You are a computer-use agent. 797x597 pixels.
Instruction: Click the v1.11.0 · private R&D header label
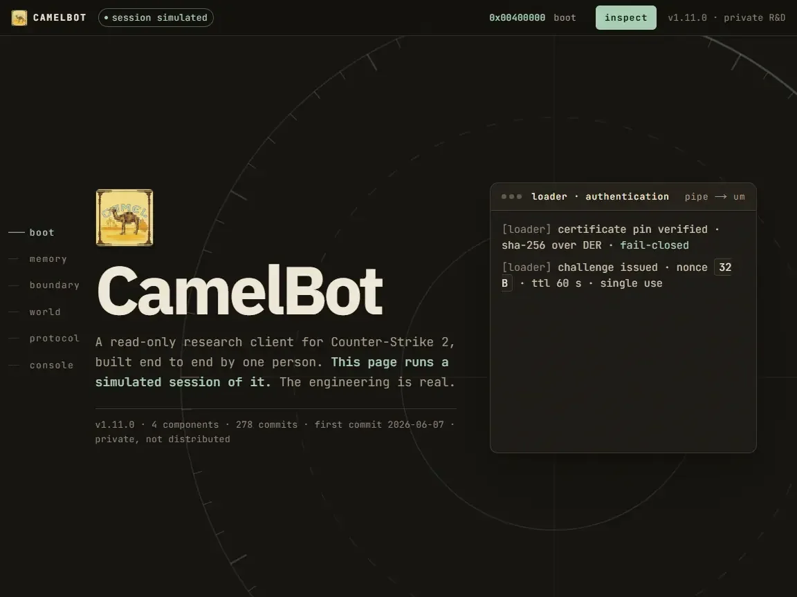(x=726, y=18)
